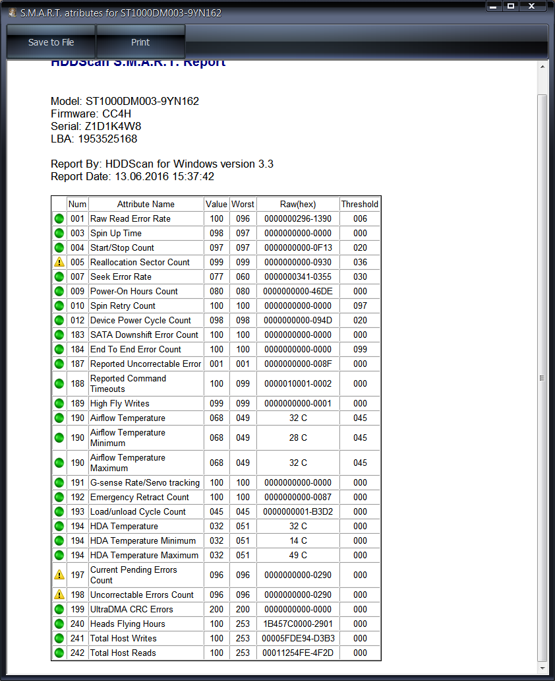This screenshot has width=555, height=681.
Task: Click green status icon for Spin Up Time
Action: tap(59, 233)
